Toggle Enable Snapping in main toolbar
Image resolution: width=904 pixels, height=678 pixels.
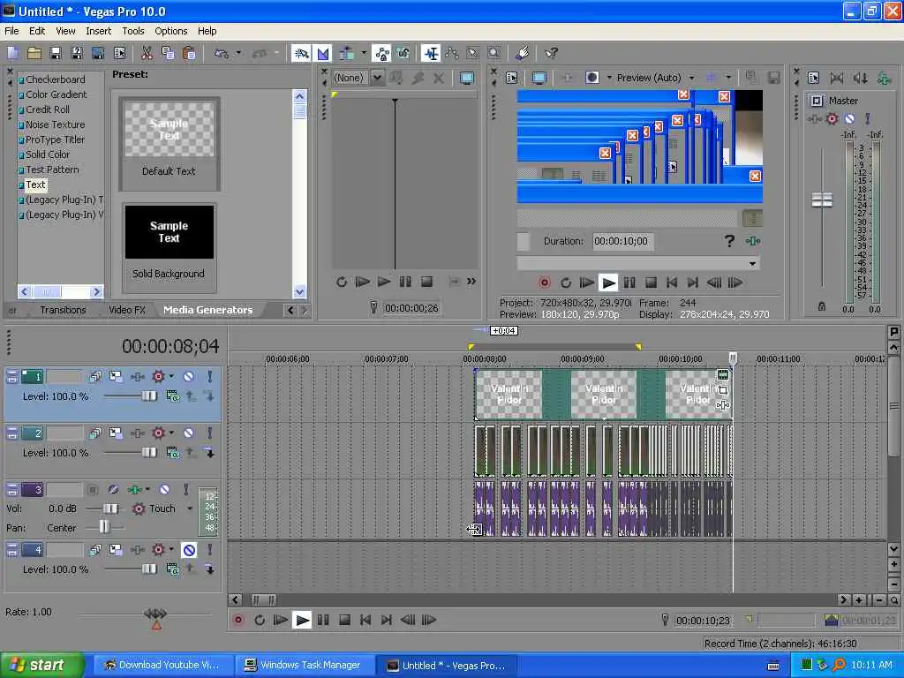pos(301,54)
